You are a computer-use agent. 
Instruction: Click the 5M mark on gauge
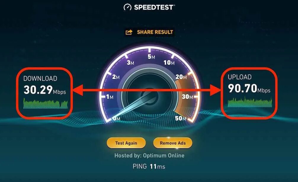[x=151, y=57]
